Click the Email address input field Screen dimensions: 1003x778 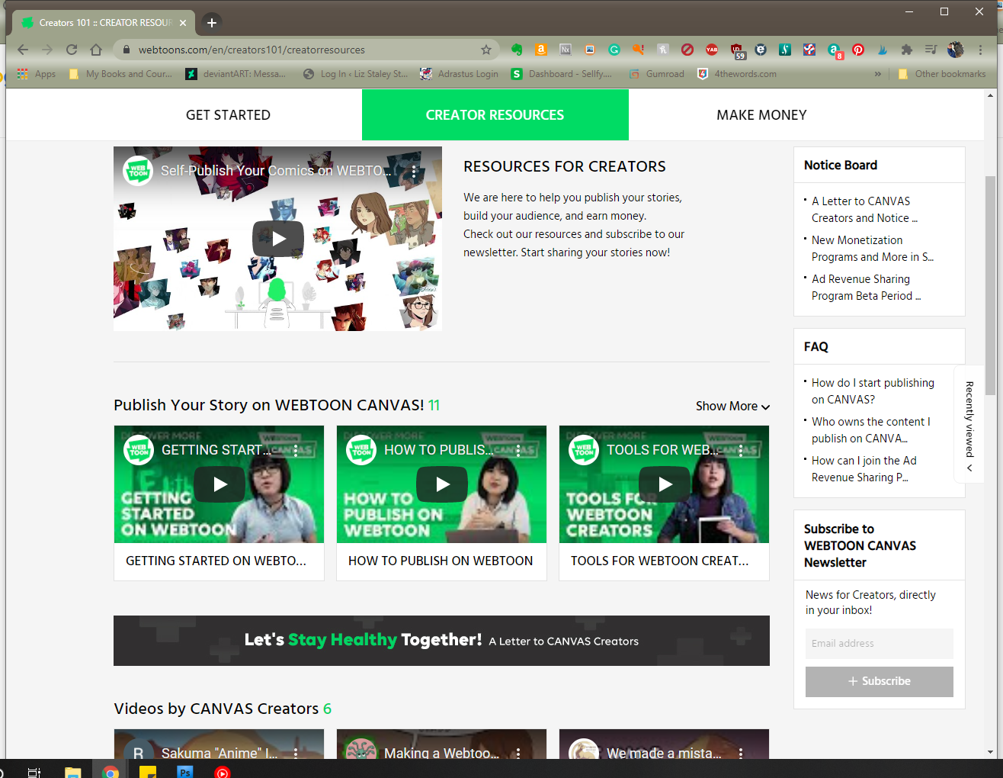pos(880,644)
